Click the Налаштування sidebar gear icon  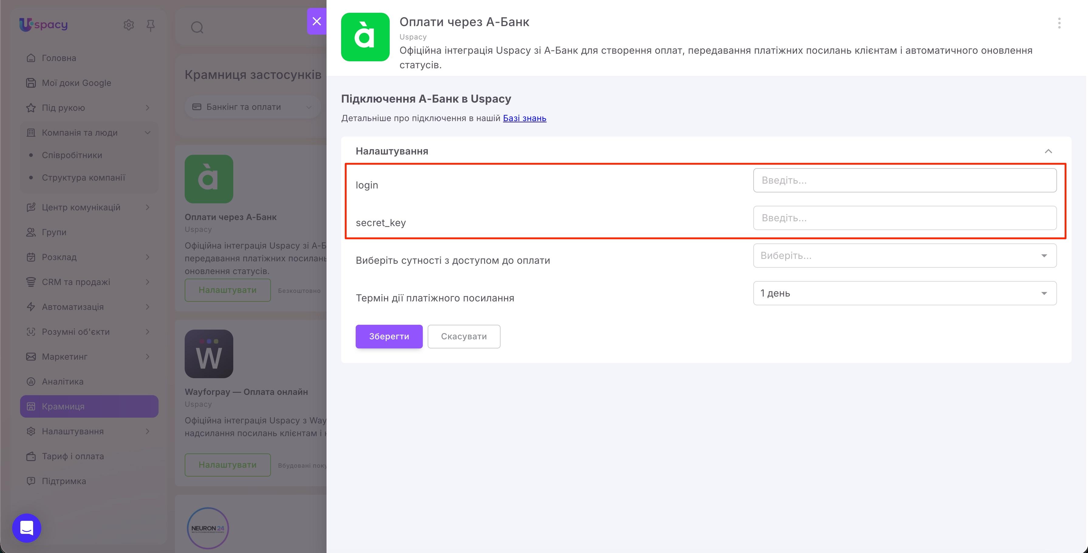tap(31, 431)
